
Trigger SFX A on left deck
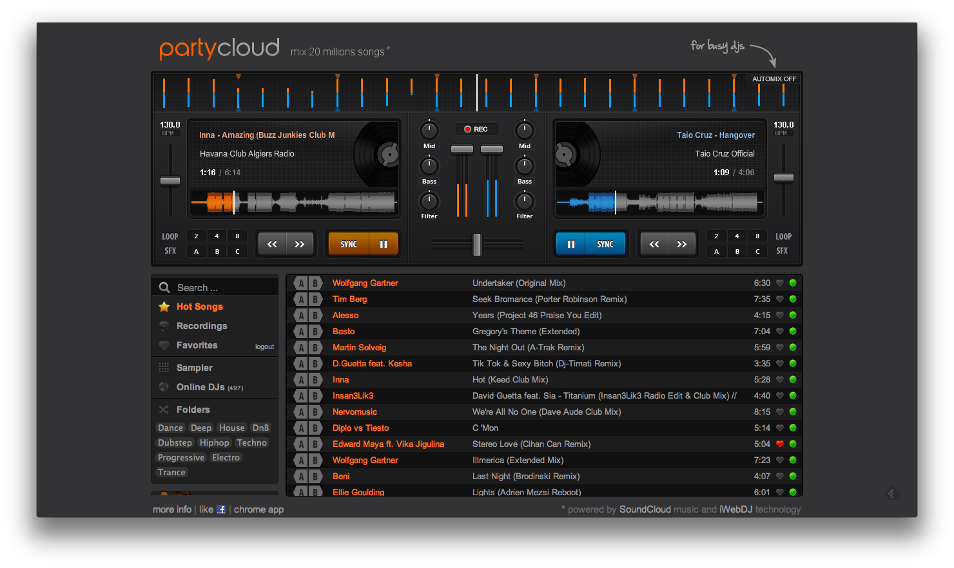[196, 251]
